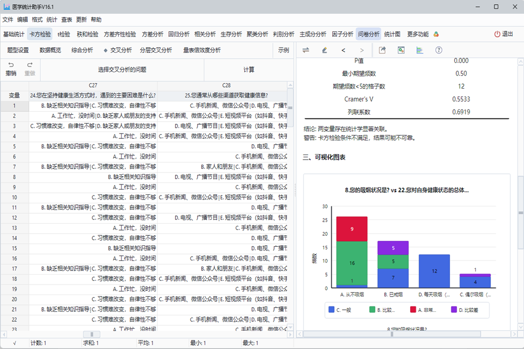
Task: Click the undo arrow labeled 撤销
Action: point(11,69)
